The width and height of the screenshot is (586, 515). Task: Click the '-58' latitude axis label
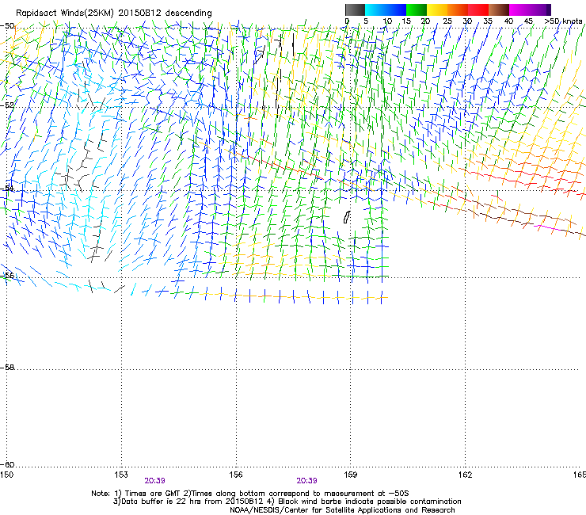7,368
